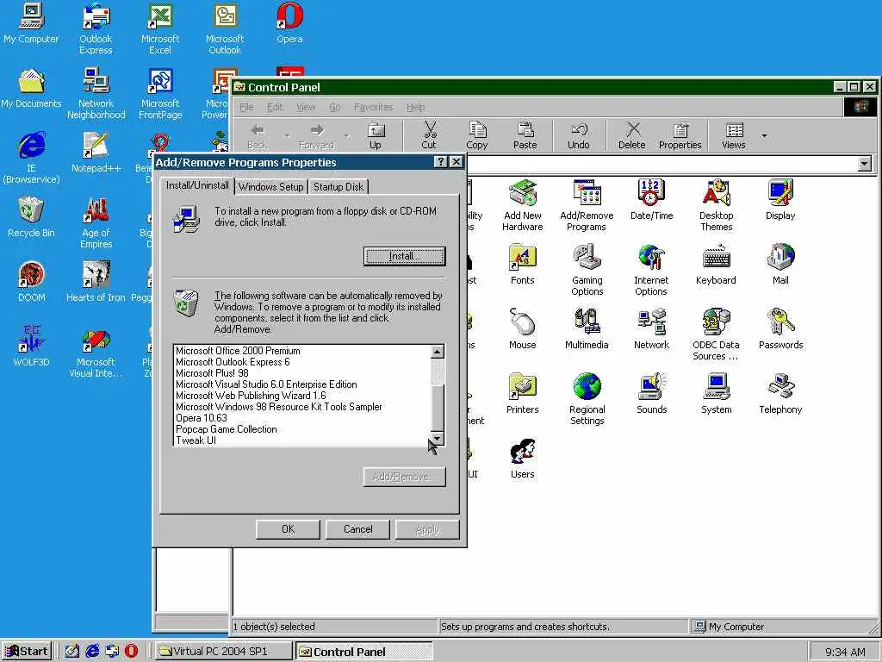
Task: Open the Fonts folder icon
Action: tap(523, 264)
